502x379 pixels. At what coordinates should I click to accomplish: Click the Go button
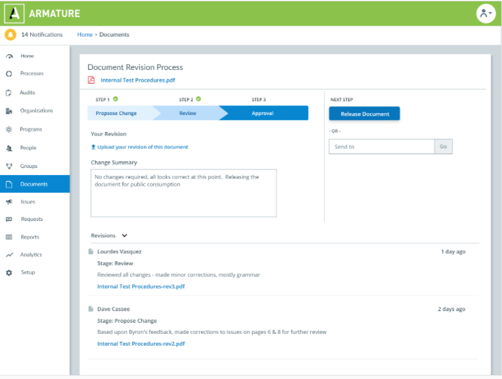pyautogui.click(x=443, y=146)
